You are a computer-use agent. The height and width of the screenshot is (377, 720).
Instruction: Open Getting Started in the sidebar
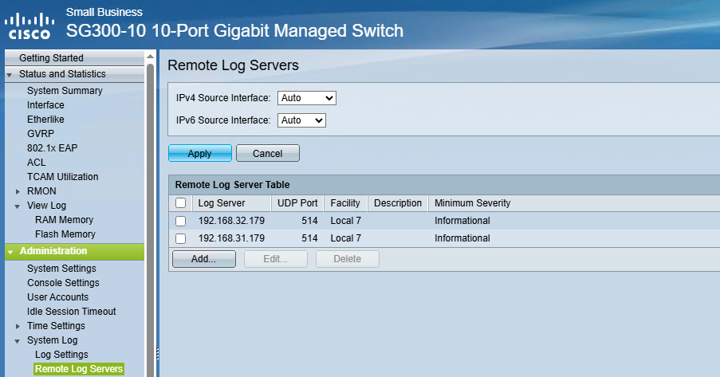point(51,58)
